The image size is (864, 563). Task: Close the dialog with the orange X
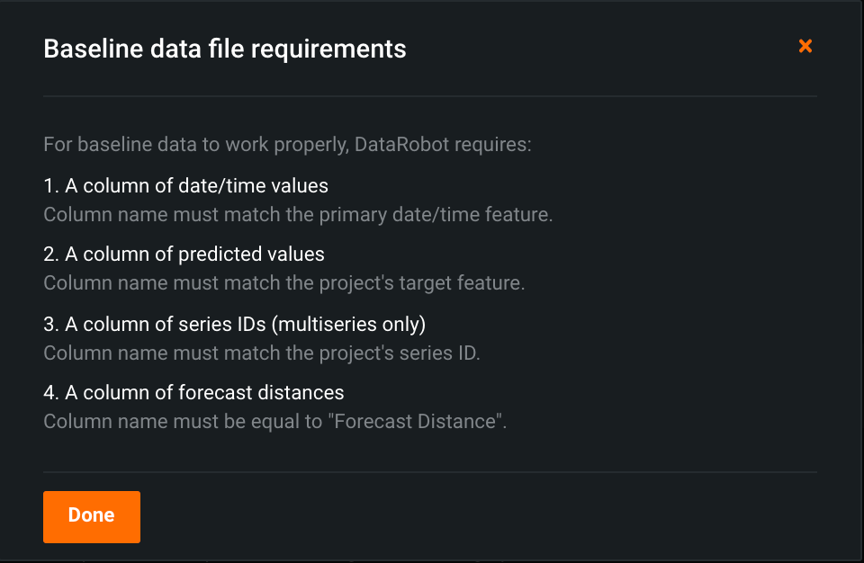click(805, 46)
